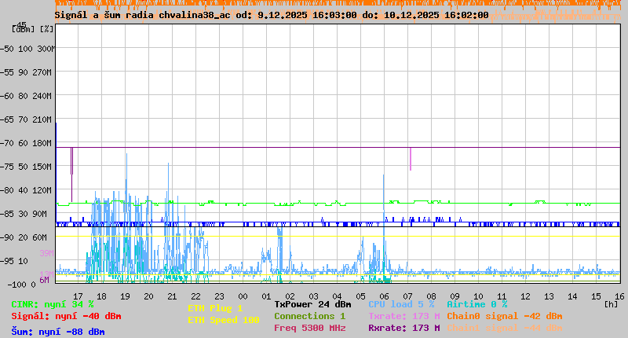
Task: Click the '17' hour tick label
Action: click(78, 296)
